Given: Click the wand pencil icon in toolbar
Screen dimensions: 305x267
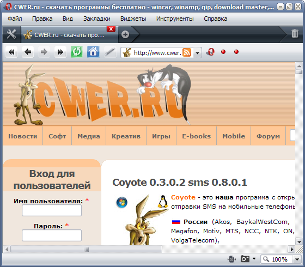Looking at the screenshot, I should pyautogui.click(x=110, y=52).
